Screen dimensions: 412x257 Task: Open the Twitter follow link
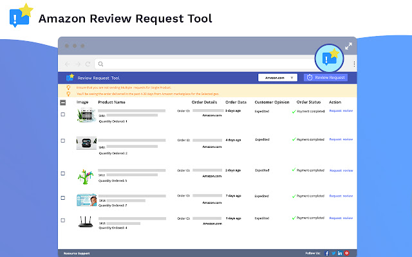[x=333, y=253]
